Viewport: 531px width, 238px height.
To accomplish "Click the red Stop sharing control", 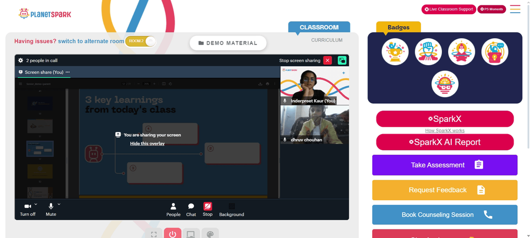I will (x=208, y=209).
